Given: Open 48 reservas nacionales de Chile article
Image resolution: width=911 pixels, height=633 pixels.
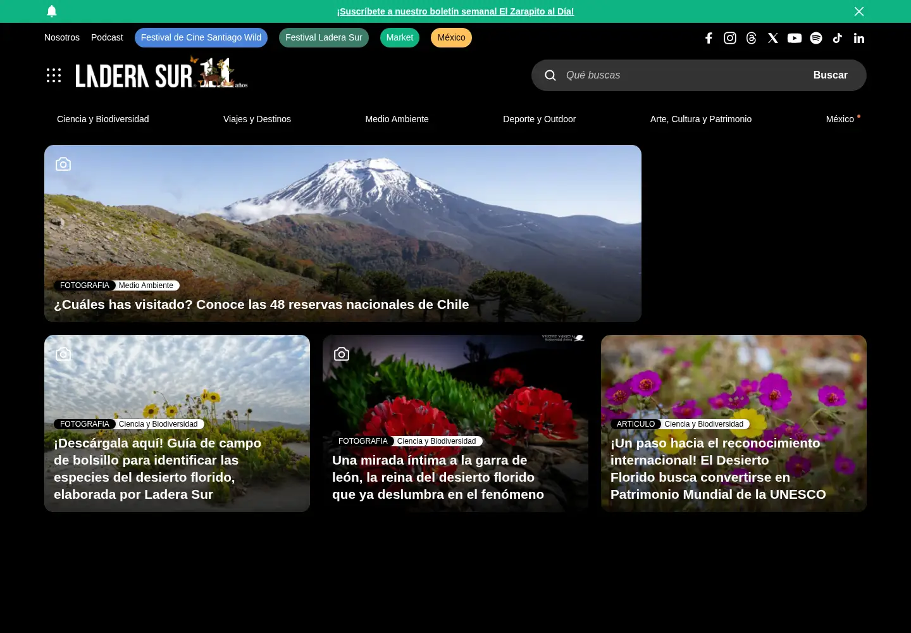Looking at the screenshot, I should tap(261, 304).
